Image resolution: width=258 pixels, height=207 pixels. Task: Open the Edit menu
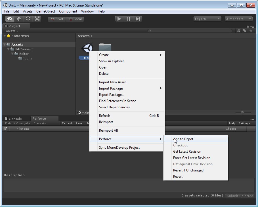(16, 11)
